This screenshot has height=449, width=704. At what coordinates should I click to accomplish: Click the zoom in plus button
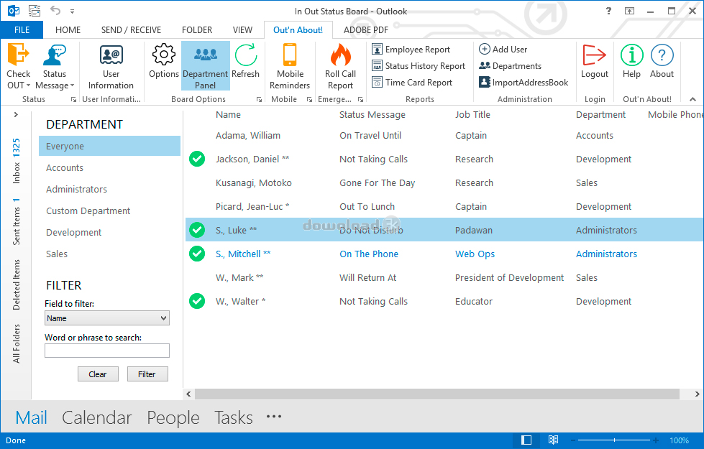(x=656, y=440)
